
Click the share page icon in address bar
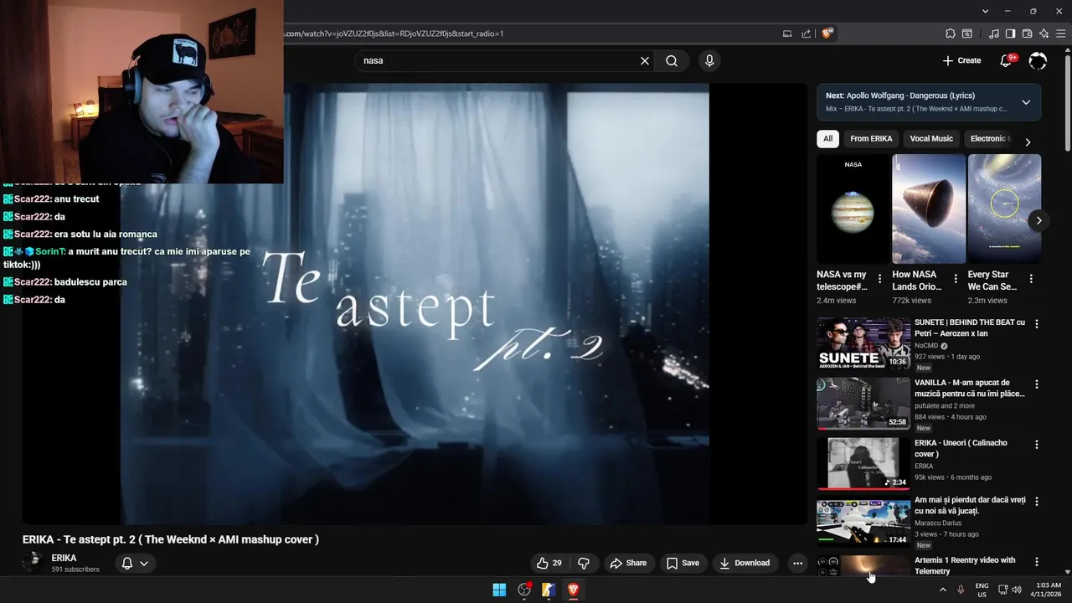tap(806, 33)
